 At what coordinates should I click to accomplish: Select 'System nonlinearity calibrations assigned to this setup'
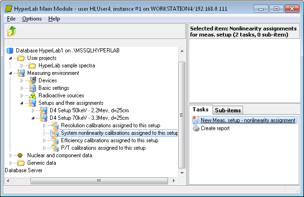point(120,133)
